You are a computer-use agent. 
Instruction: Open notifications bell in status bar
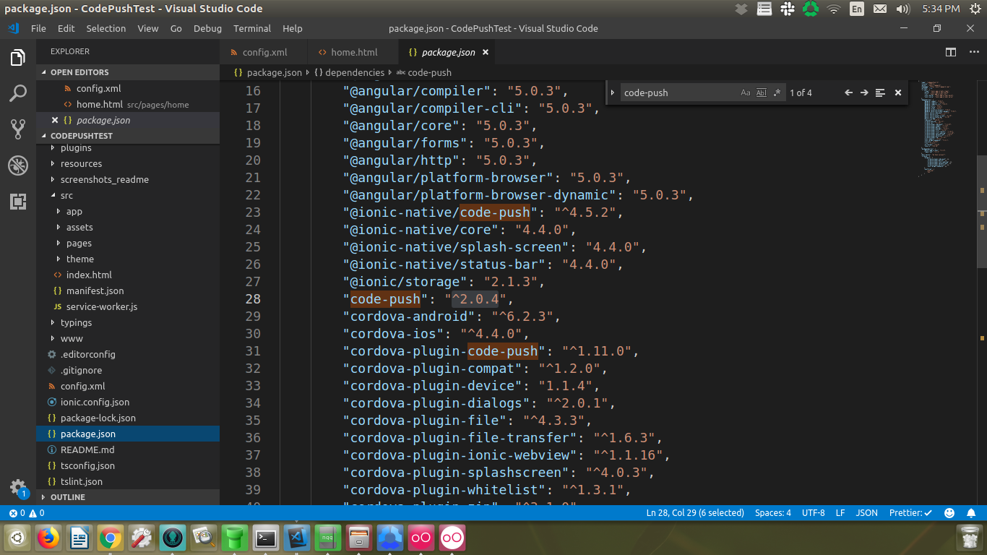point(971,513)
